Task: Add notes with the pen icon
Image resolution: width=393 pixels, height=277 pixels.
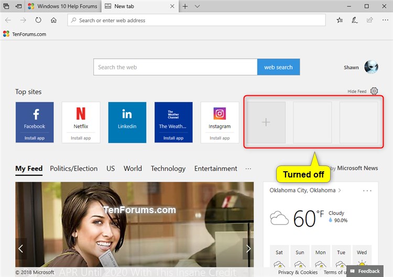Action: coord(354,20)
